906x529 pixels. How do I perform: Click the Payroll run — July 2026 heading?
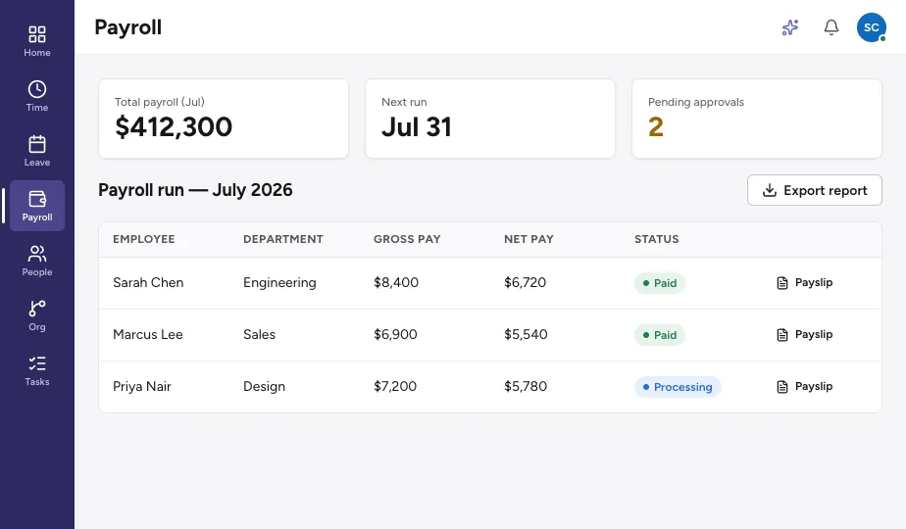tap(195, 190)
